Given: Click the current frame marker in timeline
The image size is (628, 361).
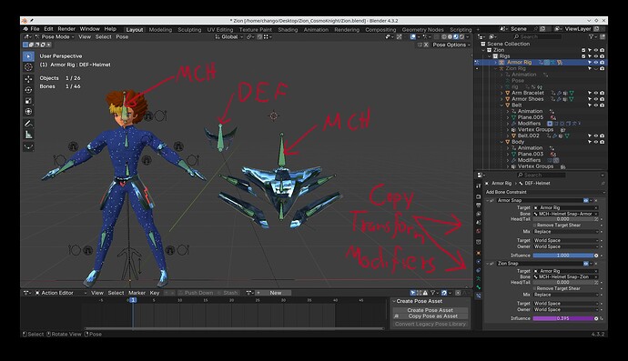Looking at the screenshot, I should click(x=133, y=300).
